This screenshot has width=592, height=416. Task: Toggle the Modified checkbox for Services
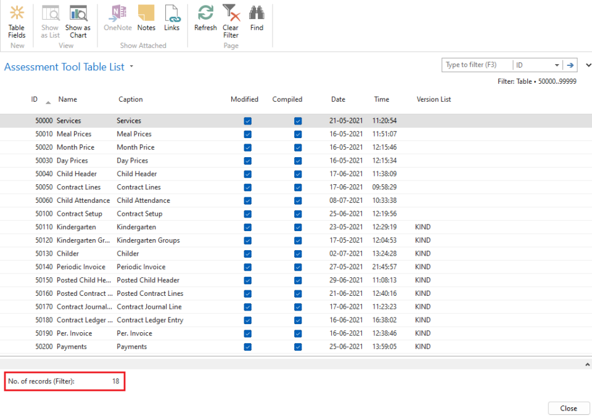click(x=248, y=120)
